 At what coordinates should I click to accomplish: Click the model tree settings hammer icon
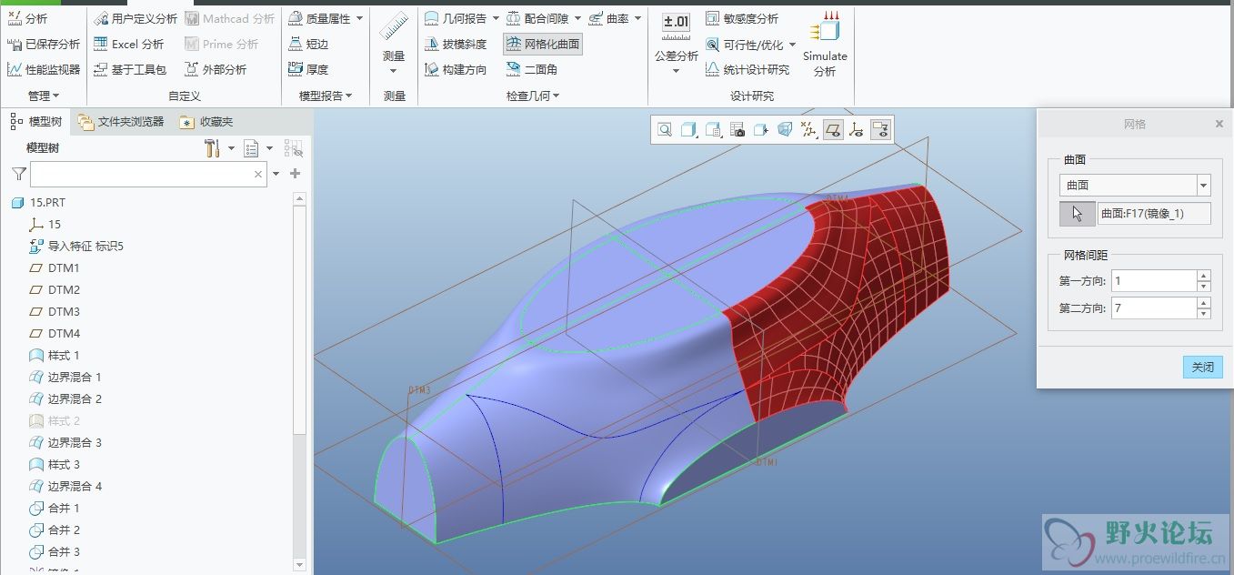coord(213,148)
